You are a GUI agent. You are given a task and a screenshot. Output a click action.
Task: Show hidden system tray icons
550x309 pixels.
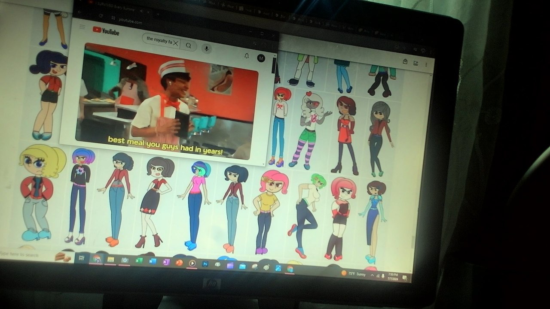coord(372,275)
